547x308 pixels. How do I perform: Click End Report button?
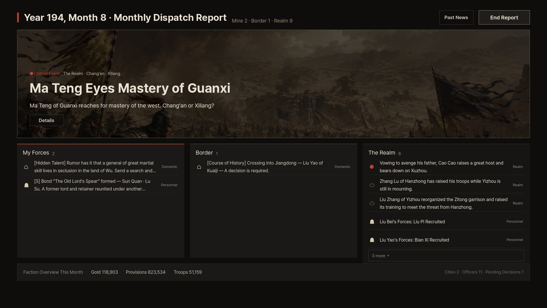[x=504, y=17]
